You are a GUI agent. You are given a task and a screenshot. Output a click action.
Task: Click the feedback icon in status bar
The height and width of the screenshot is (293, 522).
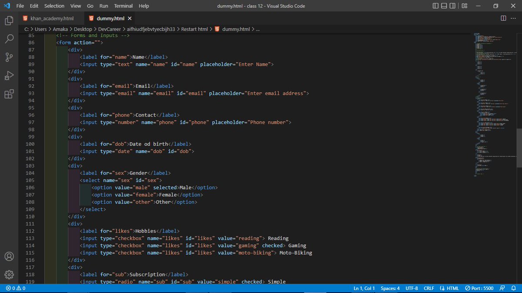click(x=502, y=288)
